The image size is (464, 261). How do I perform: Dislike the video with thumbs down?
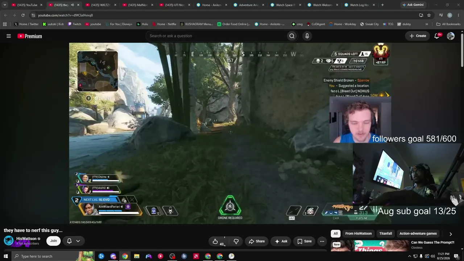(236, 241)
